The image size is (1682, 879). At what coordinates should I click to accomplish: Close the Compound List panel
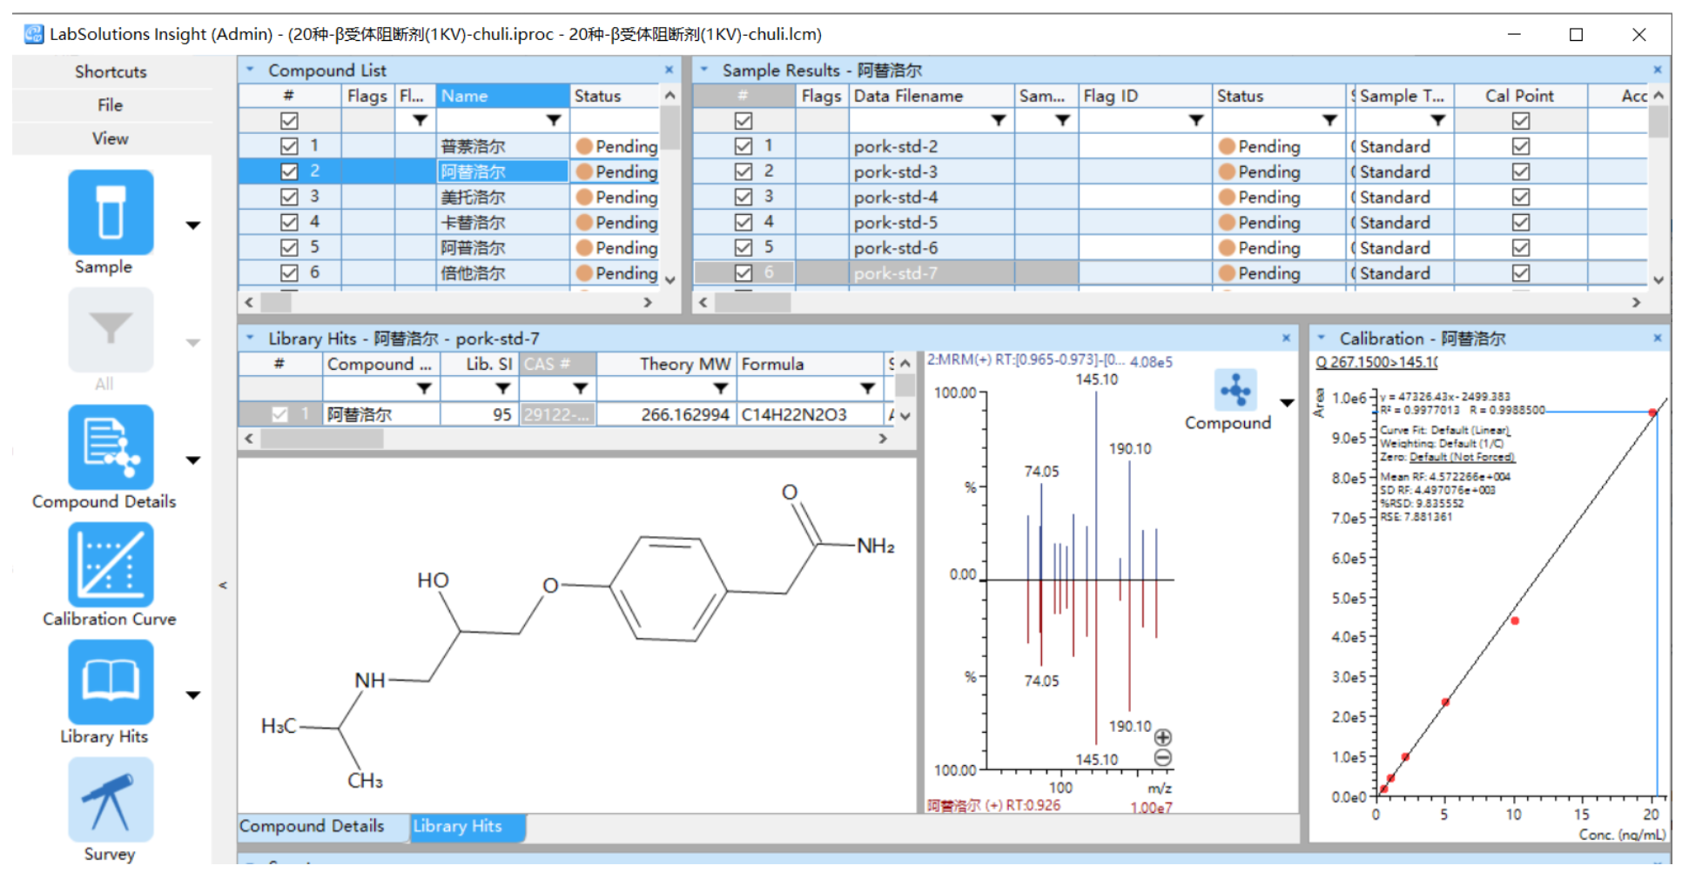[669, 70]
